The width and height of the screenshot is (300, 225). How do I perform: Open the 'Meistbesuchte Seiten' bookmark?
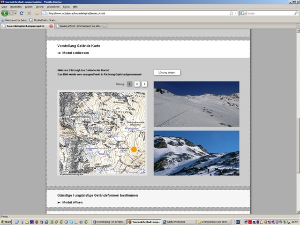coord(15,20)
